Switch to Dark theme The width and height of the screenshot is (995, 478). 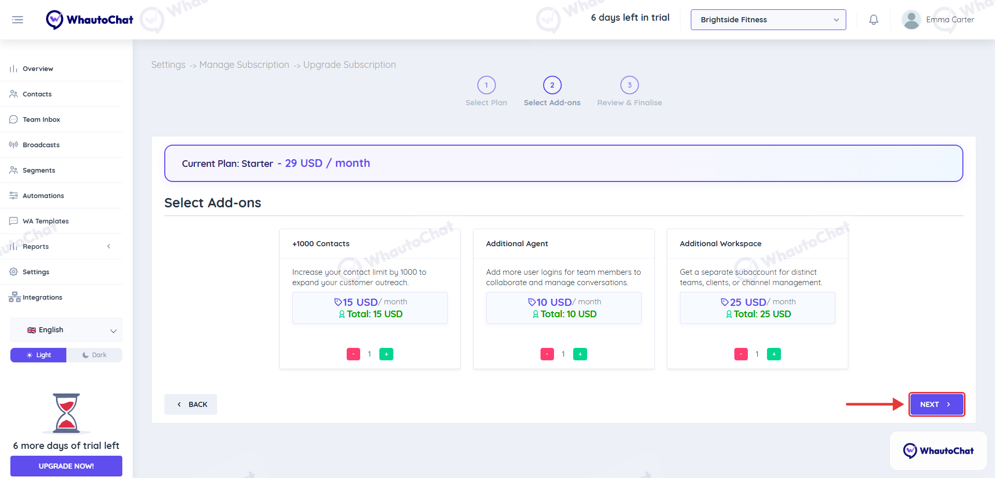click(x=94, y=355)
